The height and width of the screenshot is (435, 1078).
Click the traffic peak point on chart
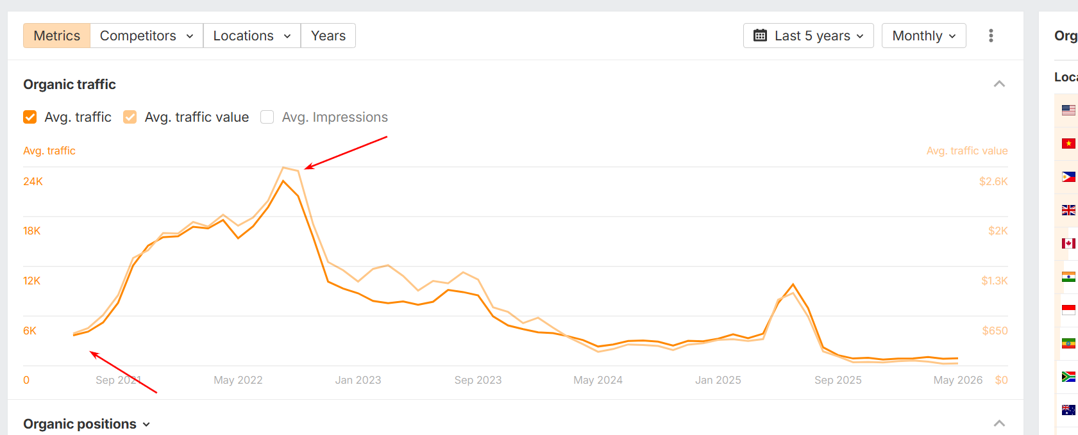click(x=283, y=181)
